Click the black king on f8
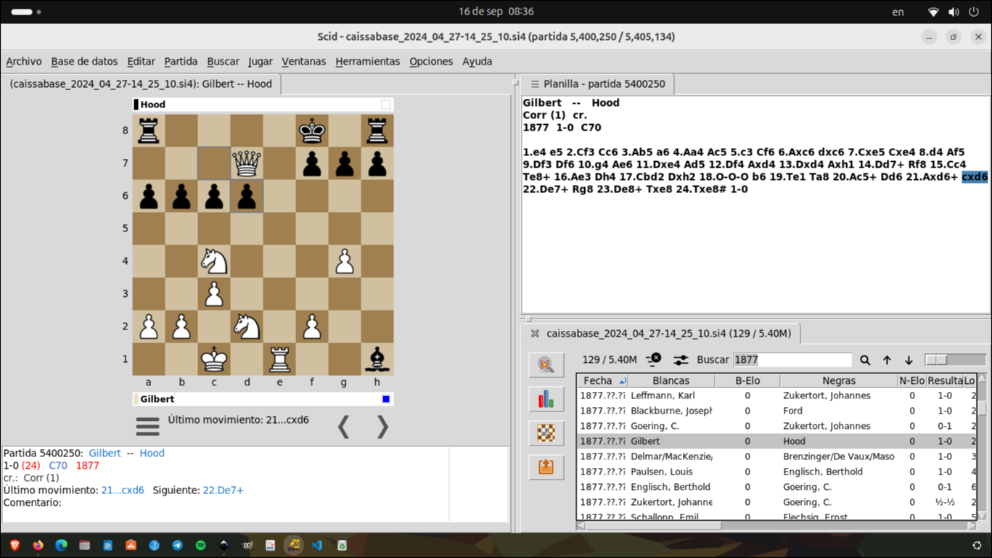 tap(312, 131)
